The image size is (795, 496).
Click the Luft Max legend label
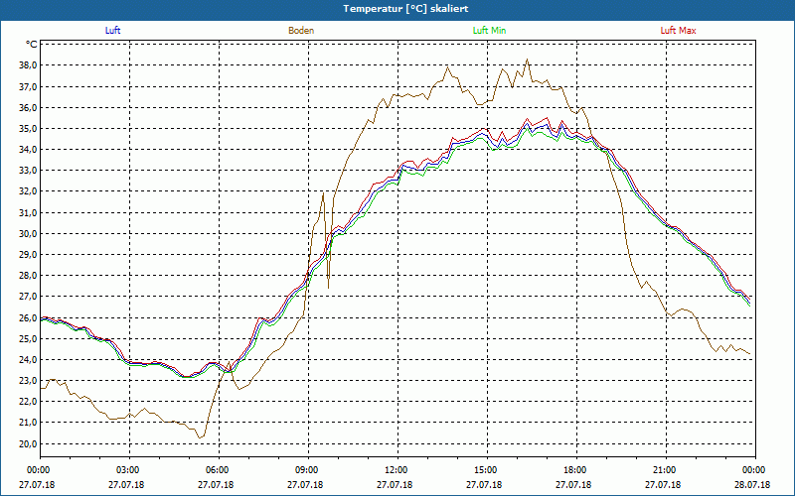tap(678, 31)
